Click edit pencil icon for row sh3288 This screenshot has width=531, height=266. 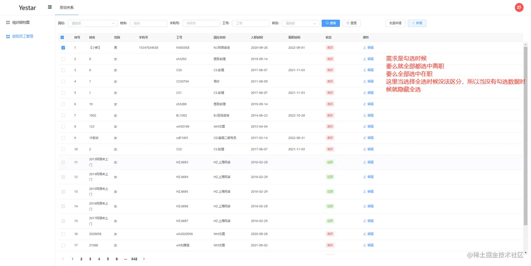365,104
